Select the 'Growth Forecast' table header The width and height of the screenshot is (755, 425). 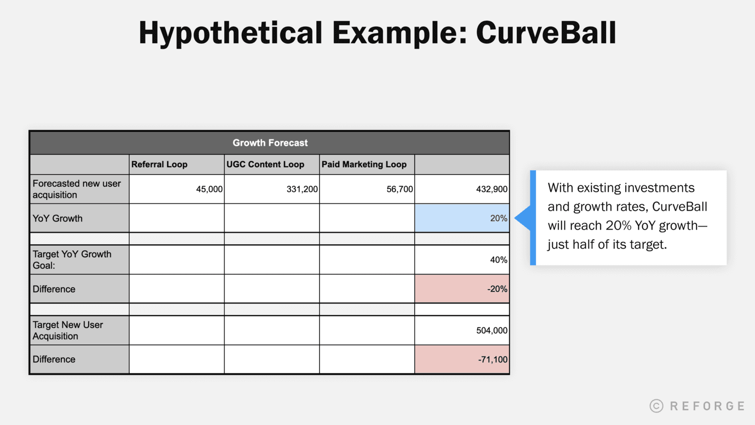[x=270, y=143]
